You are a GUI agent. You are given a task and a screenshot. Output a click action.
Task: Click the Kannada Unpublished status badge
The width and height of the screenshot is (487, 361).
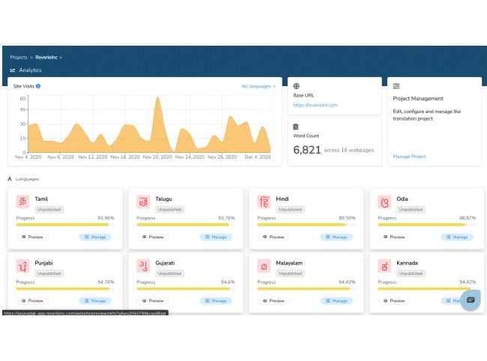click(411, 274)
